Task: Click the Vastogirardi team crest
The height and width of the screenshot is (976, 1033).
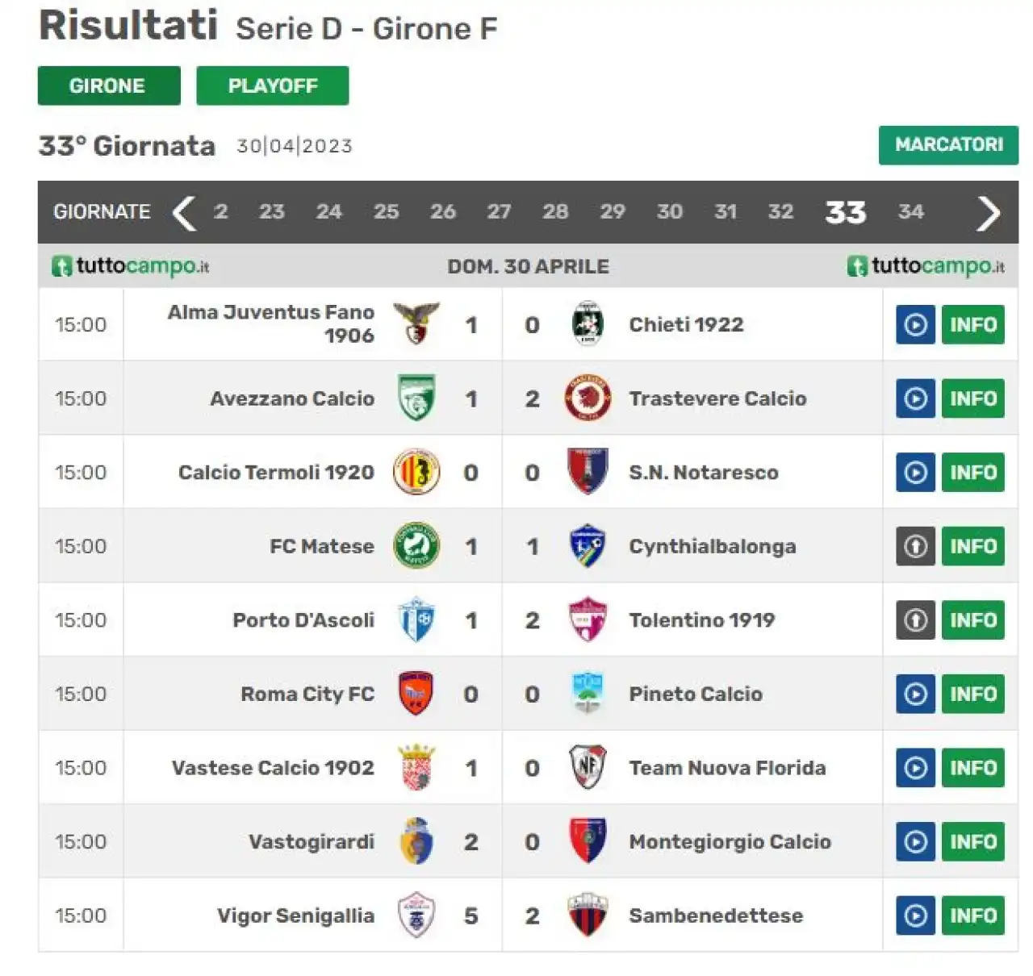Action: pyautogui.click(x=416, y=841)
